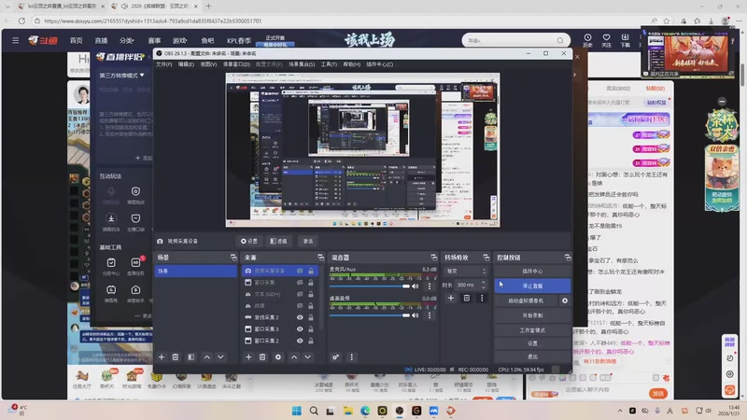Open 文件(F) menu in OBS
This screenshot has height=420, width=747.
coord(164,64)
